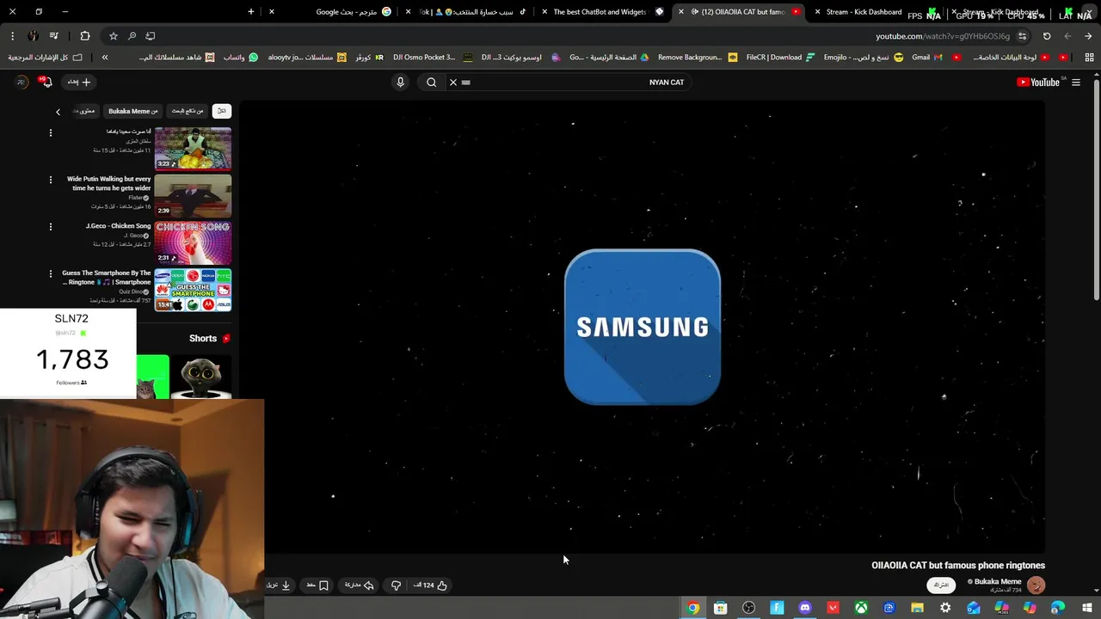Open the WhatsApp bookmark
Image resolution: width=1101 pixels, height=619 pixels.
(240, 58)
